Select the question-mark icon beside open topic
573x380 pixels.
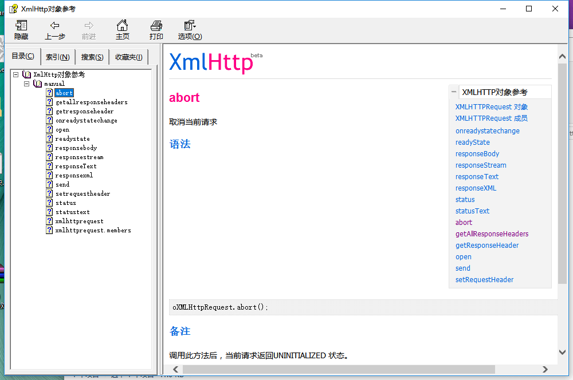coord(49,129)
